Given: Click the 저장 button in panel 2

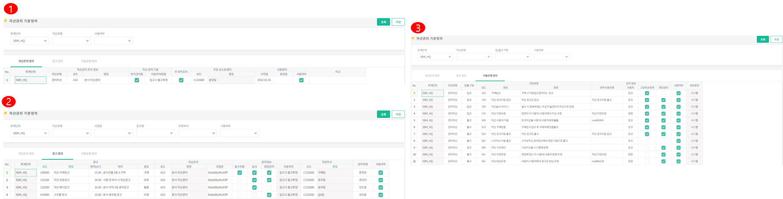Looking at the screenshot, I should coord(398,114).
